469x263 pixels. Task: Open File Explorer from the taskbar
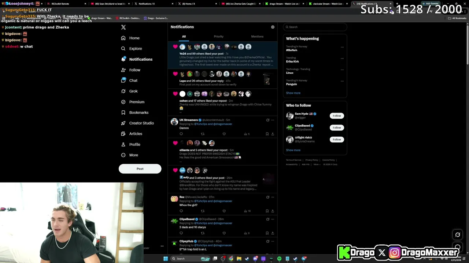[239, 259]
